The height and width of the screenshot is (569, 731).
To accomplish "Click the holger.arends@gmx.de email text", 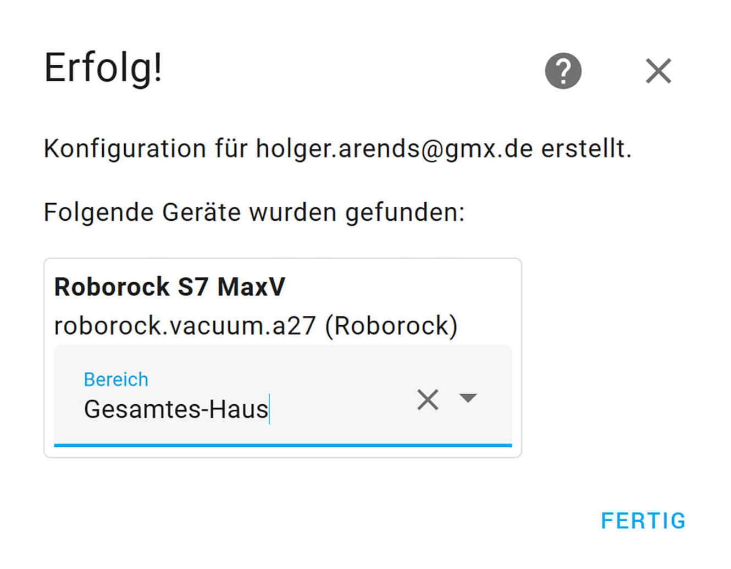I will (394, 149).
